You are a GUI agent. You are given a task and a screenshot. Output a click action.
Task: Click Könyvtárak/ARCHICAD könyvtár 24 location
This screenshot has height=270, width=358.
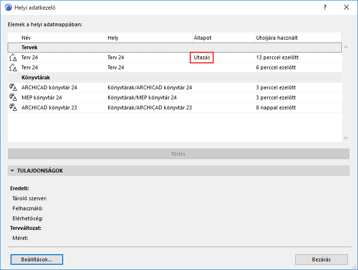[150, 87]
